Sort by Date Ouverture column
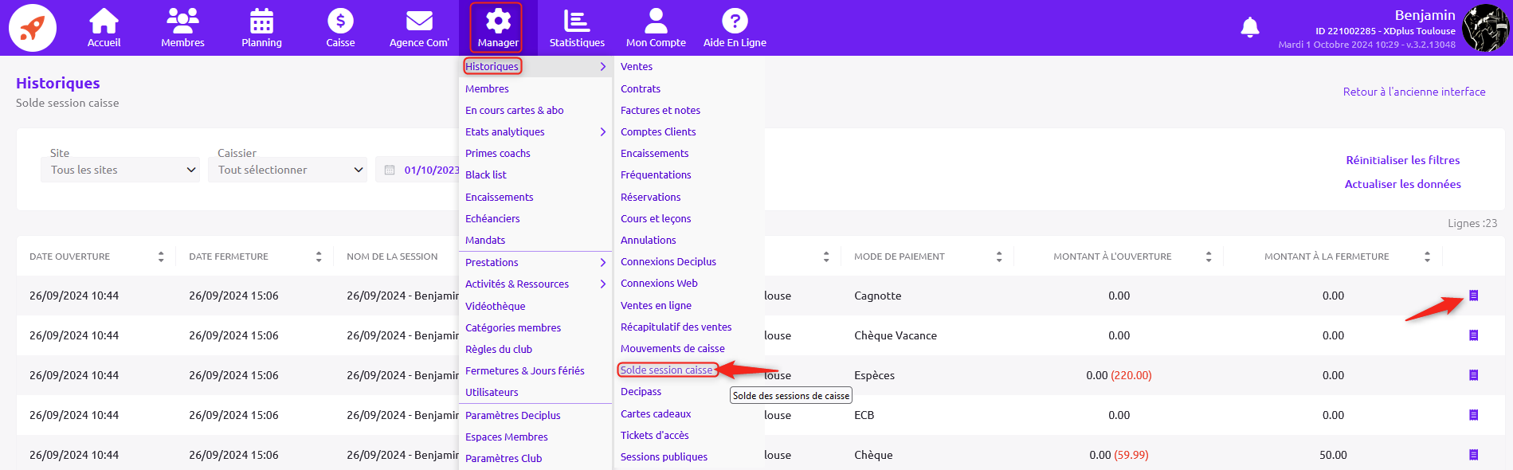 tap(161, 257)
